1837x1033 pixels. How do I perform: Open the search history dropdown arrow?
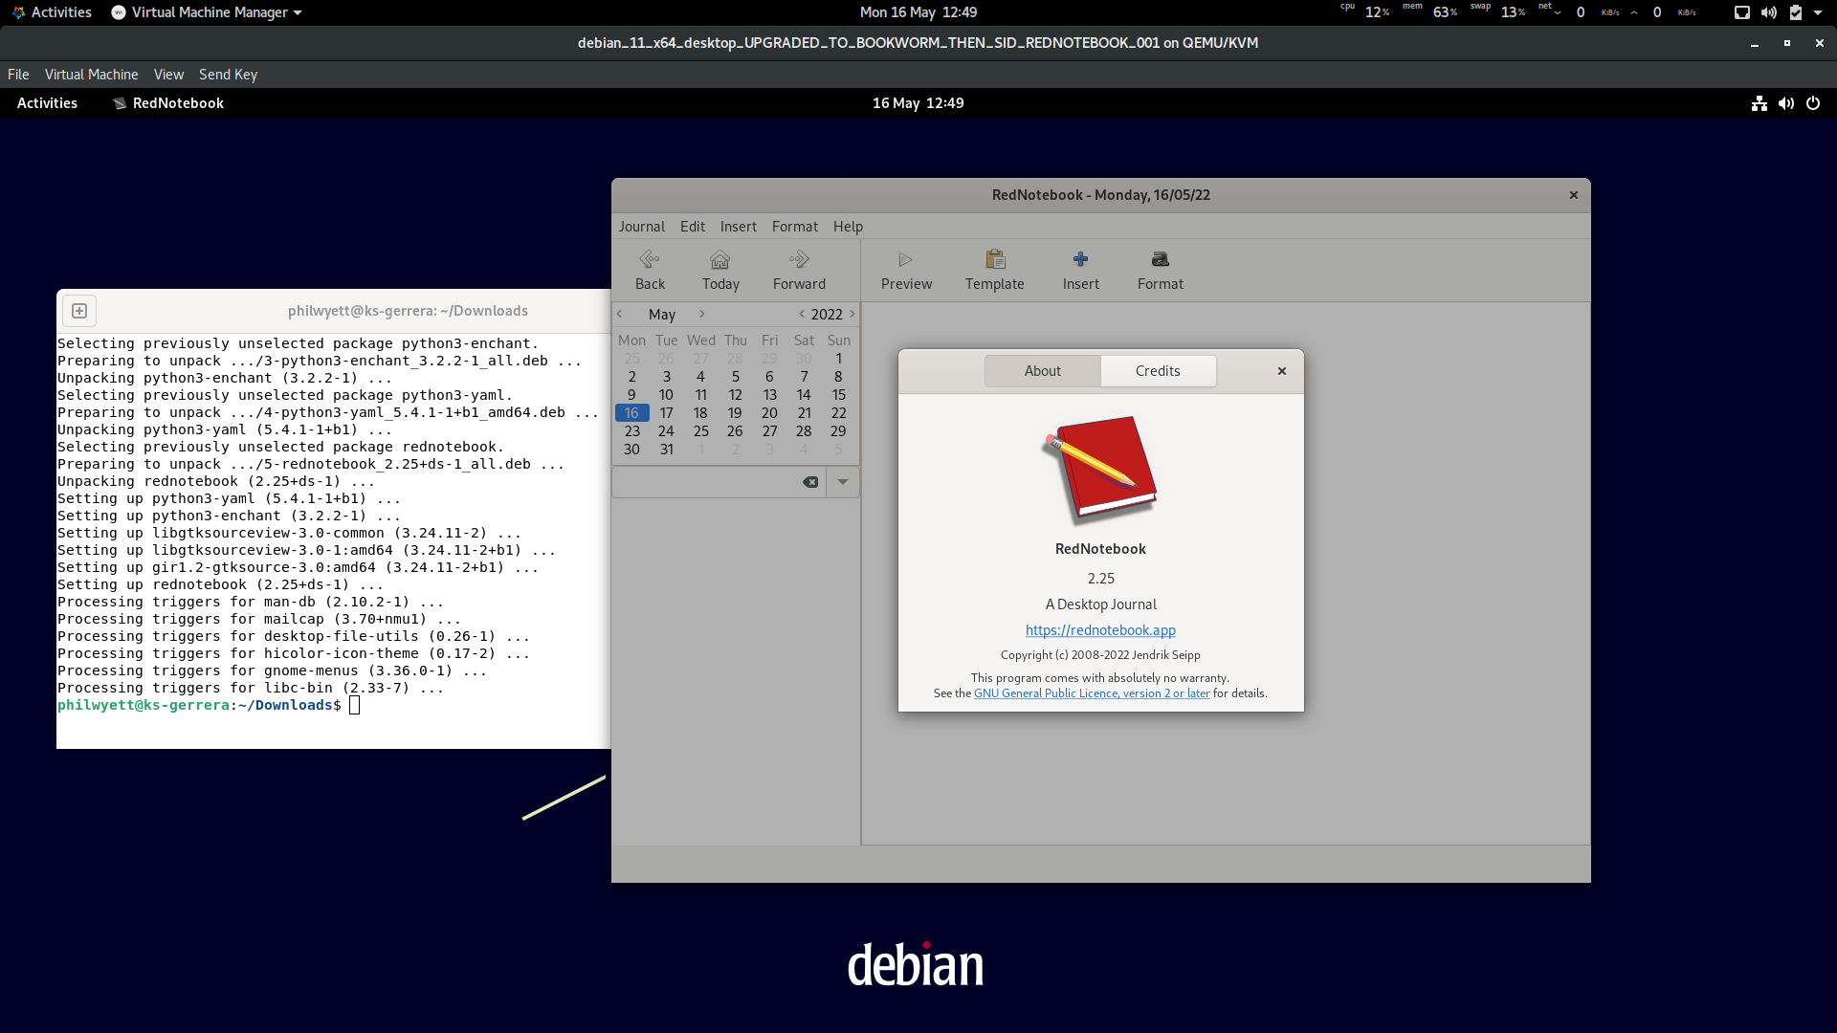point(842,482)
